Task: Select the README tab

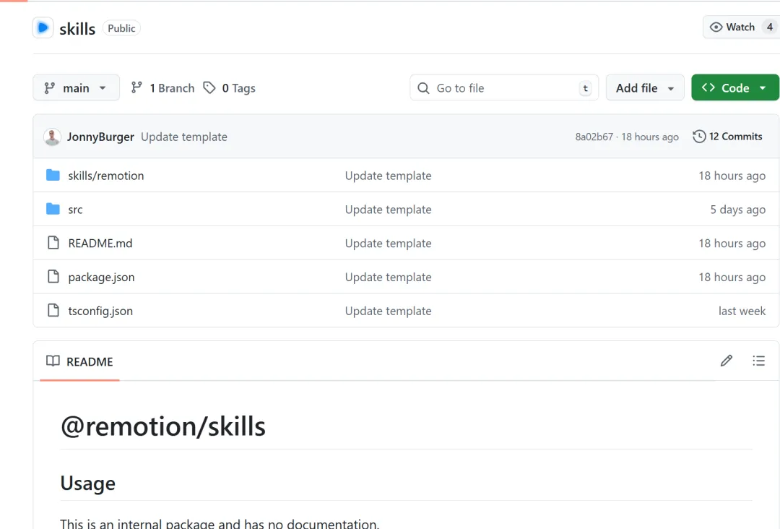Action: click(79, 362)
